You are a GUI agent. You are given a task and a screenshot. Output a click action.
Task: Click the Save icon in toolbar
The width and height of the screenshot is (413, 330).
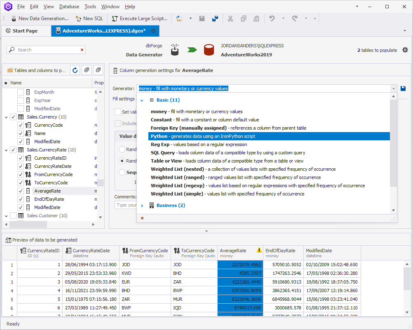tap(202, 19)
